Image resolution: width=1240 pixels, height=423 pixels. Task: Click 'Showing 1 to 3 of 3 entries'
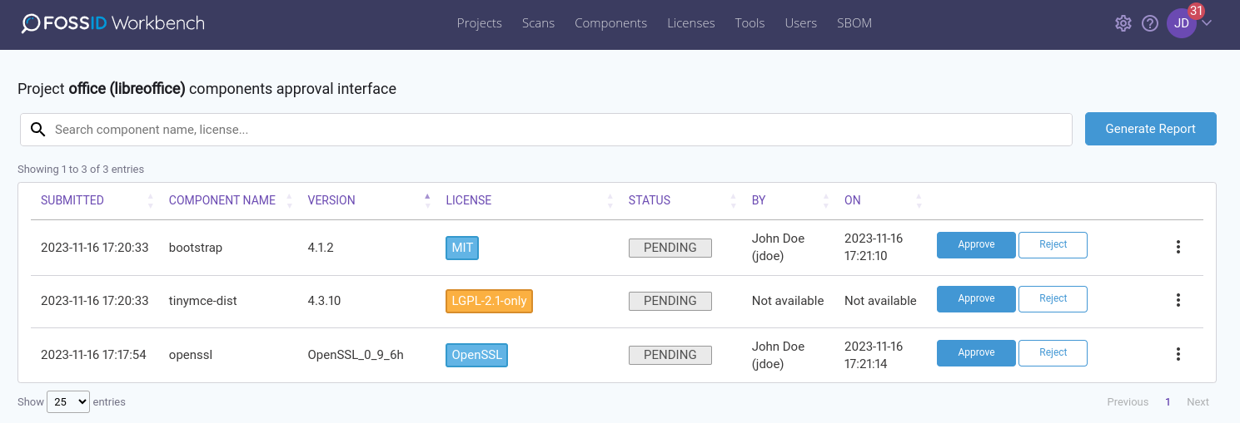tap(81, 170)
